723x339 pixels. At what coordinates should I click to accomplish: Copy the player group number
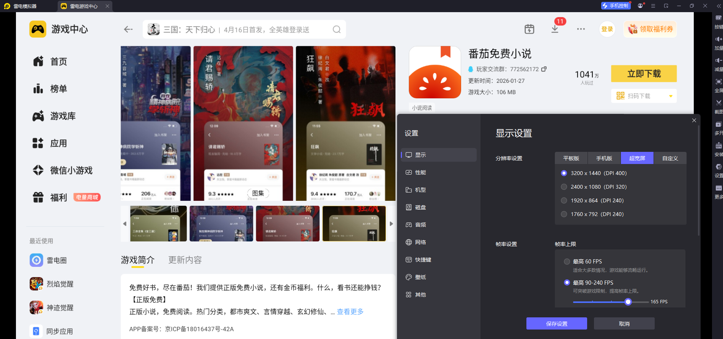tap(544, 69)
